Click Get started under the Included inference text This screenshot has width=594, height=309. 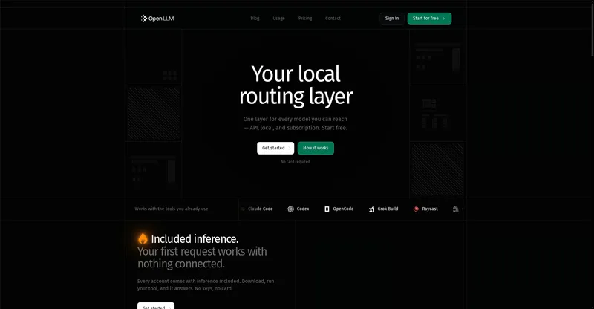[156, 305]
